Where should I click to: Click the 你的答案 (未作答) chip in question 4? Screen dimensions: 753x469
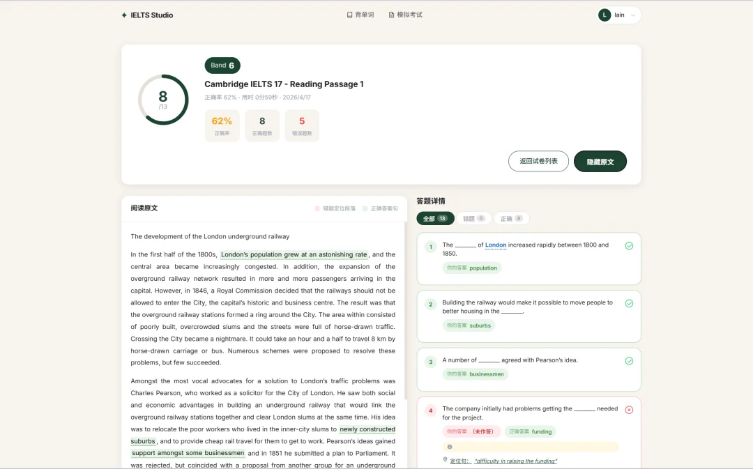[471, 431]
